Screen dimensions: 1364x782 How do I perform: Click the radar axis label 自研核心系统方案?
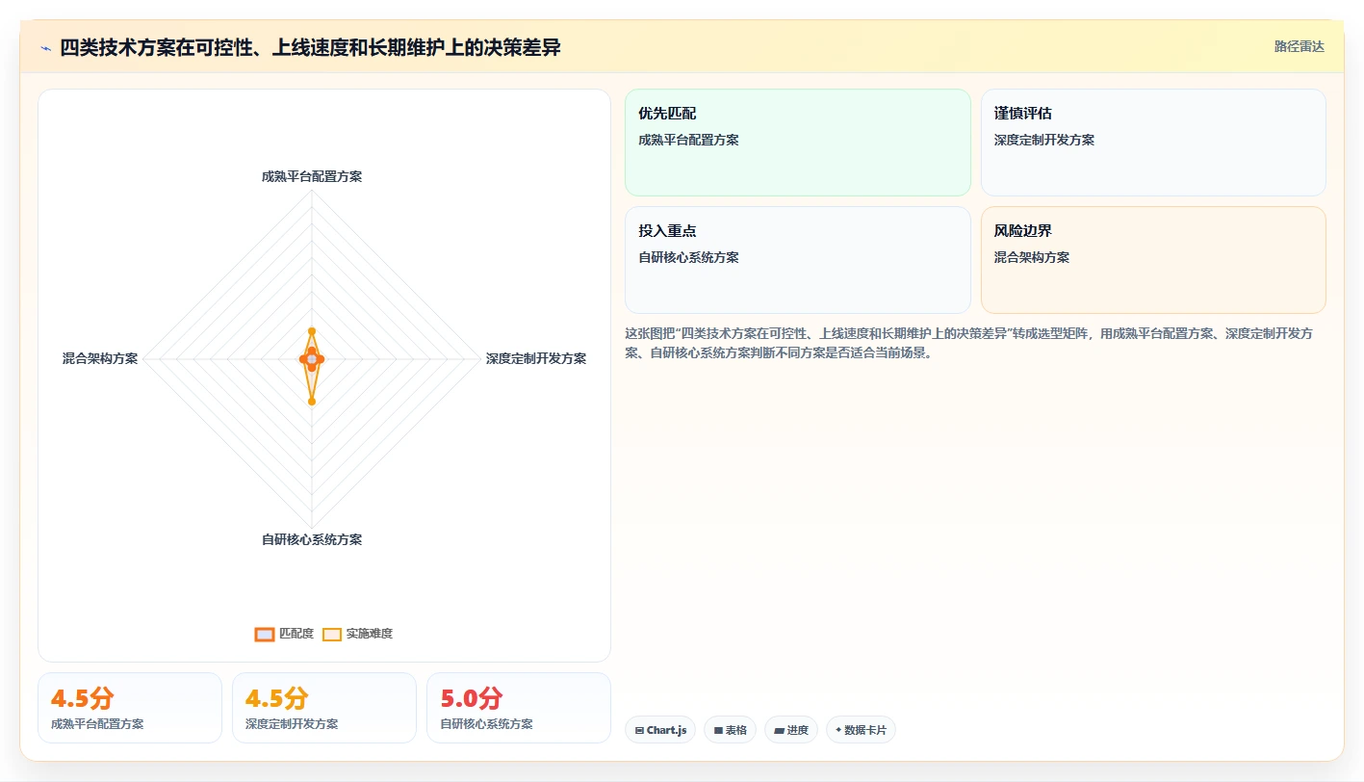click(312, 539)
